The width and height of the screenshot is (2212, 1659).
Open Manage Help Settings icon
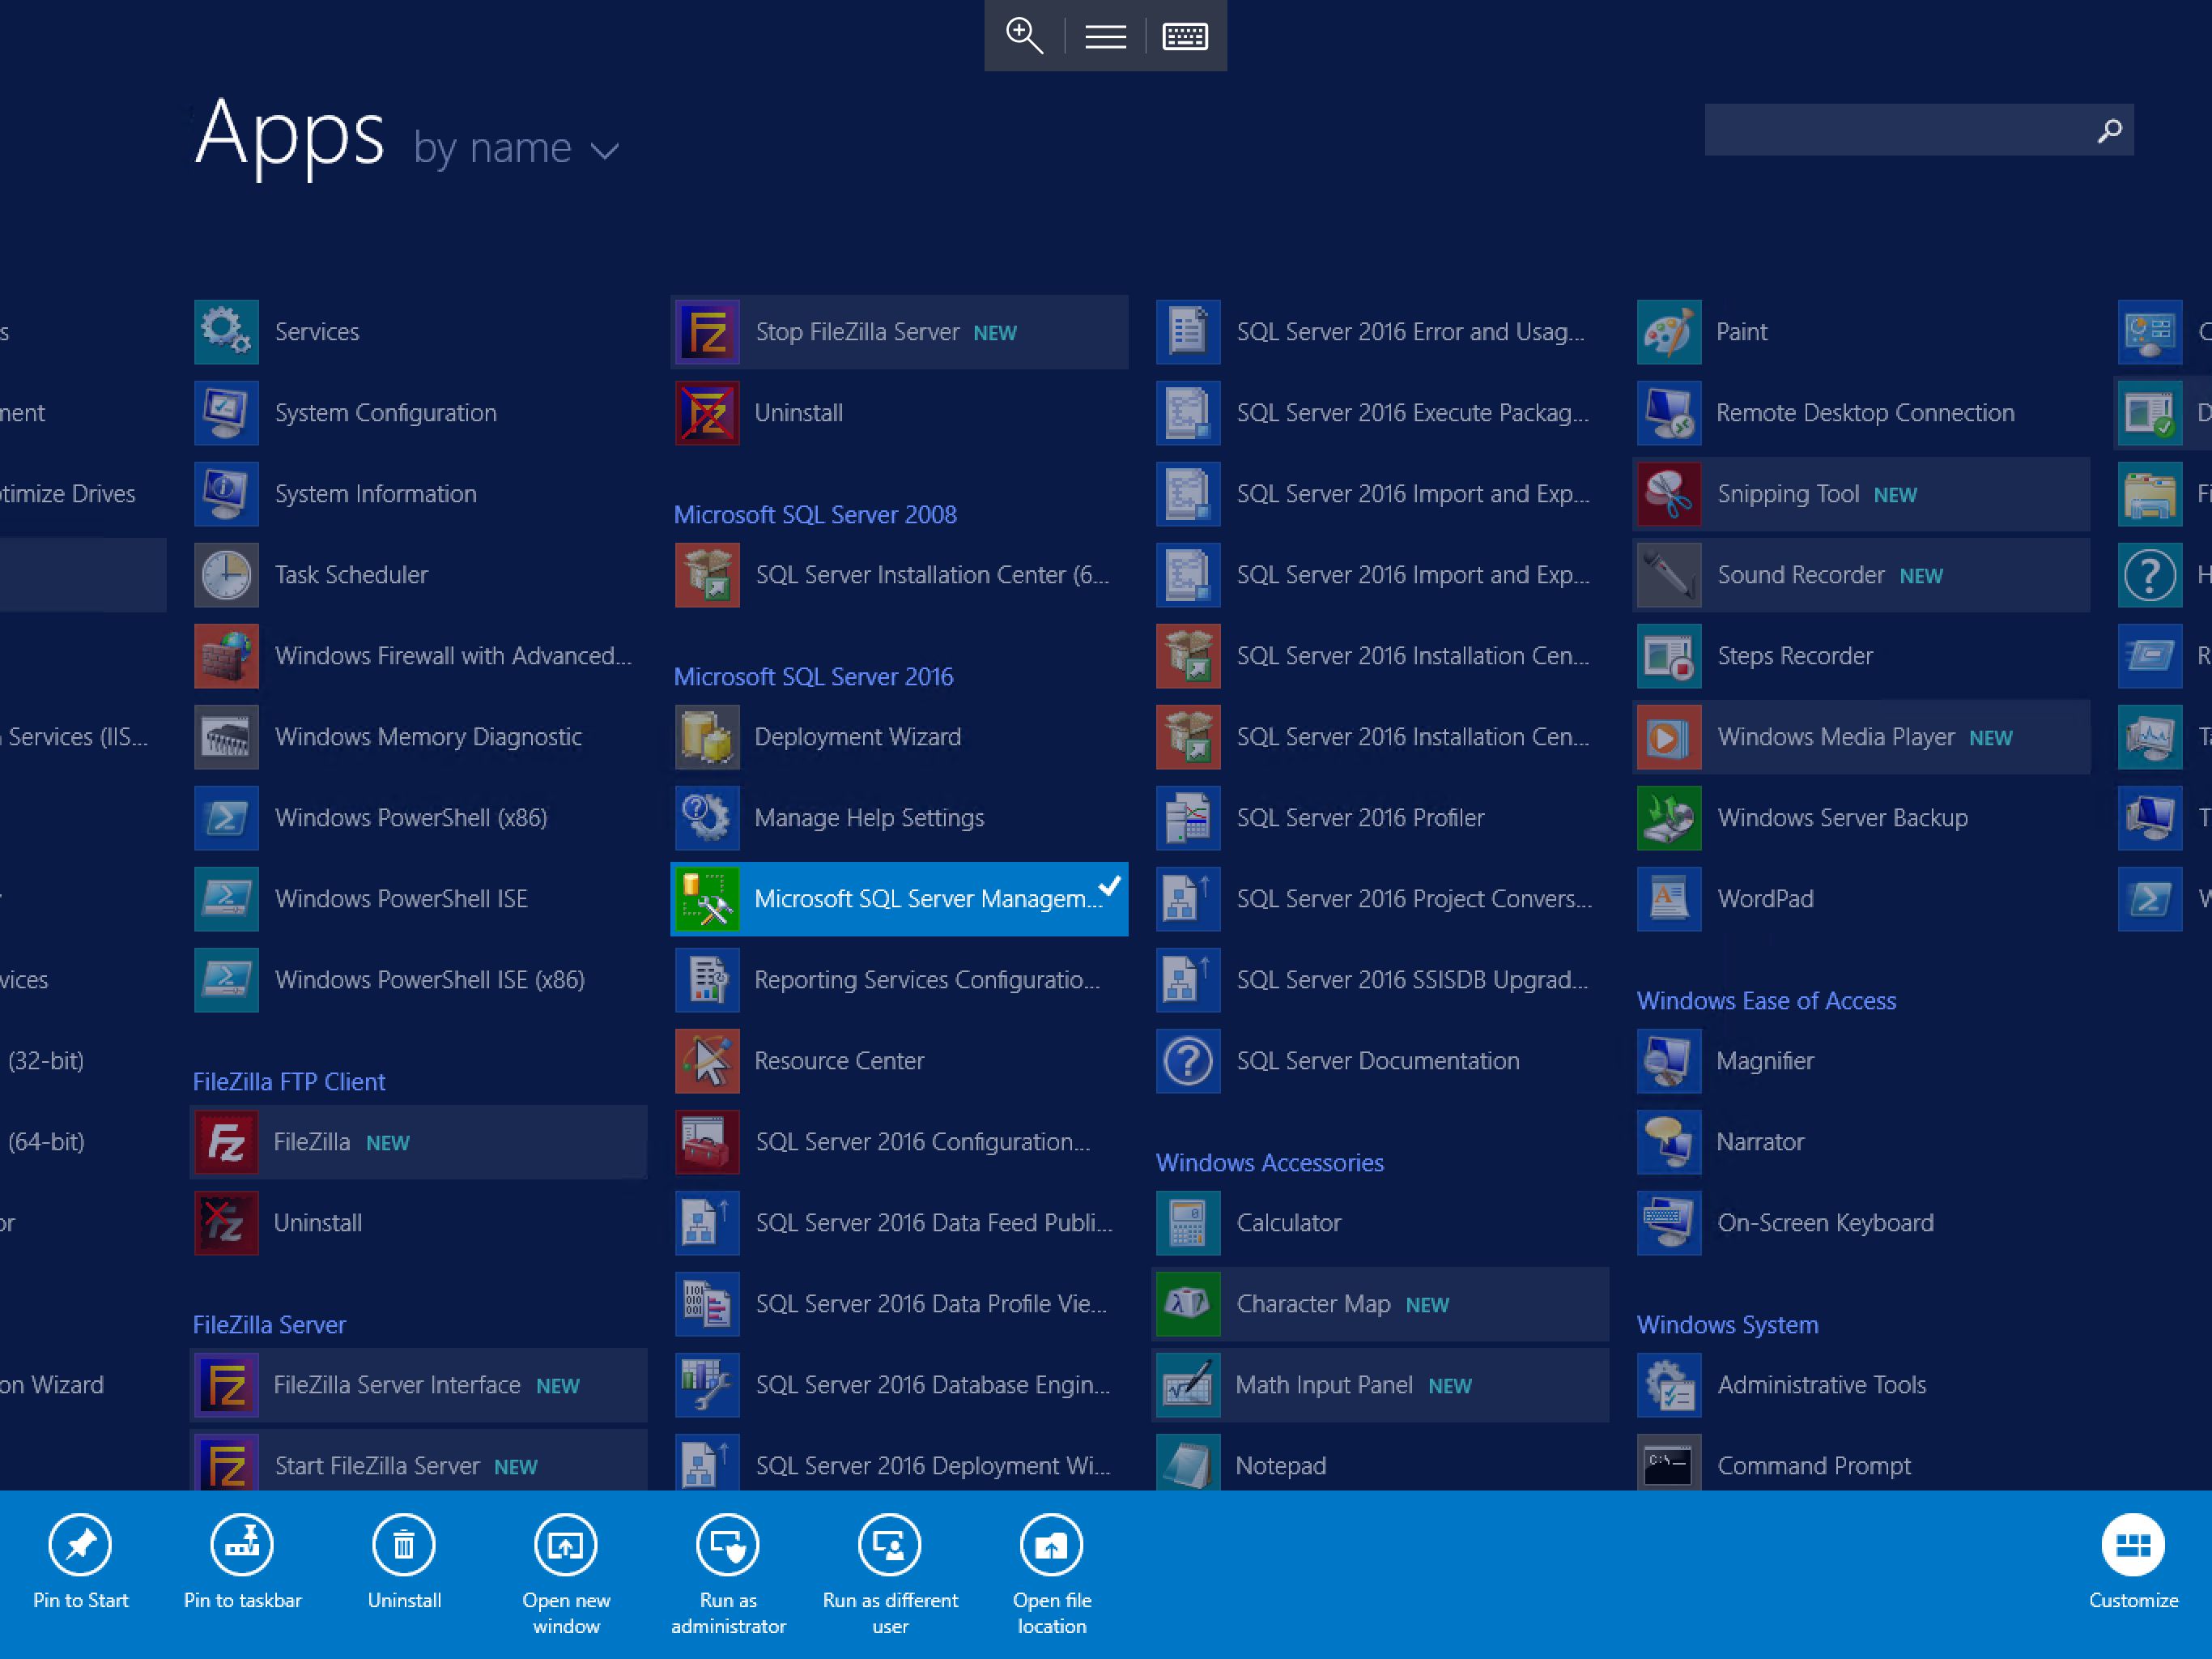[707, 817]
